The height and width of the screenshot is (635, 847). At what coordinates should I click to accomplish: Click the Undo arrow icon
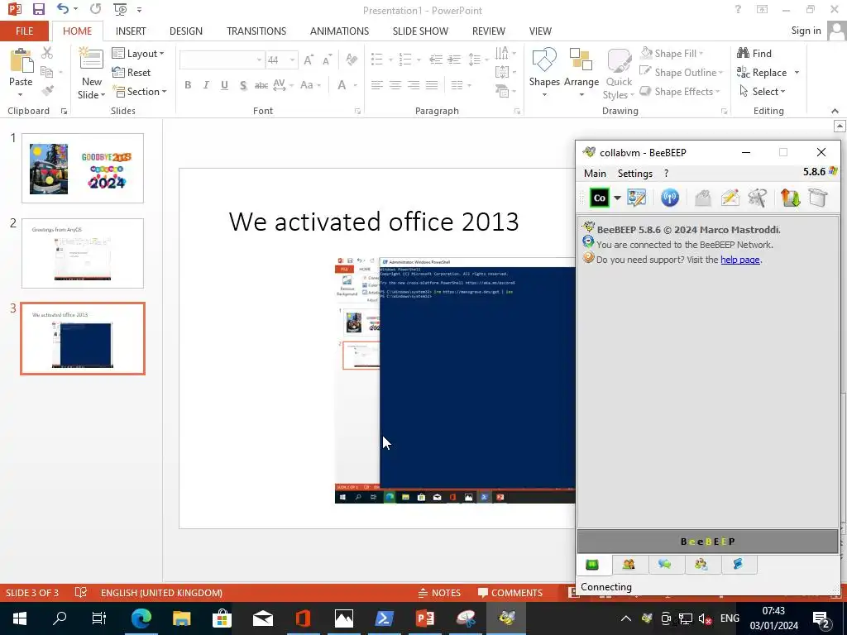click(x=63, y=9)
